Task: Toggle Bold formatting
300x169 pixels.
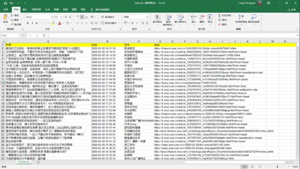Action: pos(28,23)
